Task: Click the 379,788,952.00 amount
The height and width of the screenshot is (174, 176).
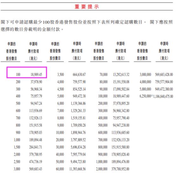Action: [x=120, y=169]
